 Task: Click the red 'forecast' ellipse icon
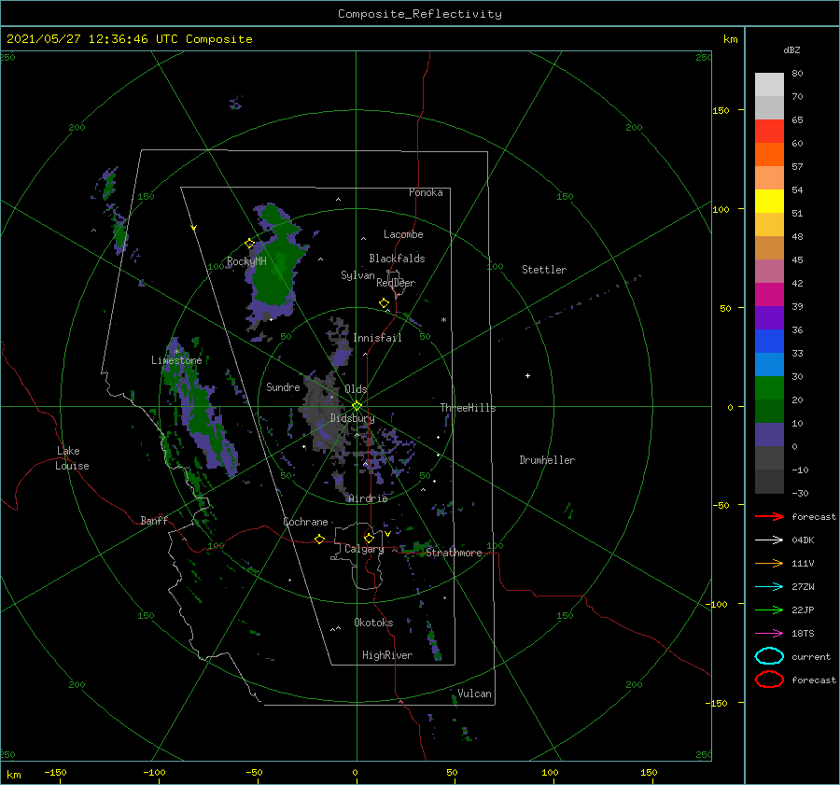[x=769, y=680]
